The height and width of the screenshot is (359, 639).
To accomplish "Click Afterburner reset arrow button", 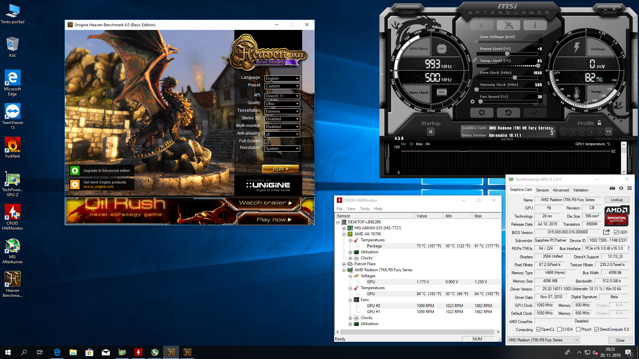I will tap(508, 113).
